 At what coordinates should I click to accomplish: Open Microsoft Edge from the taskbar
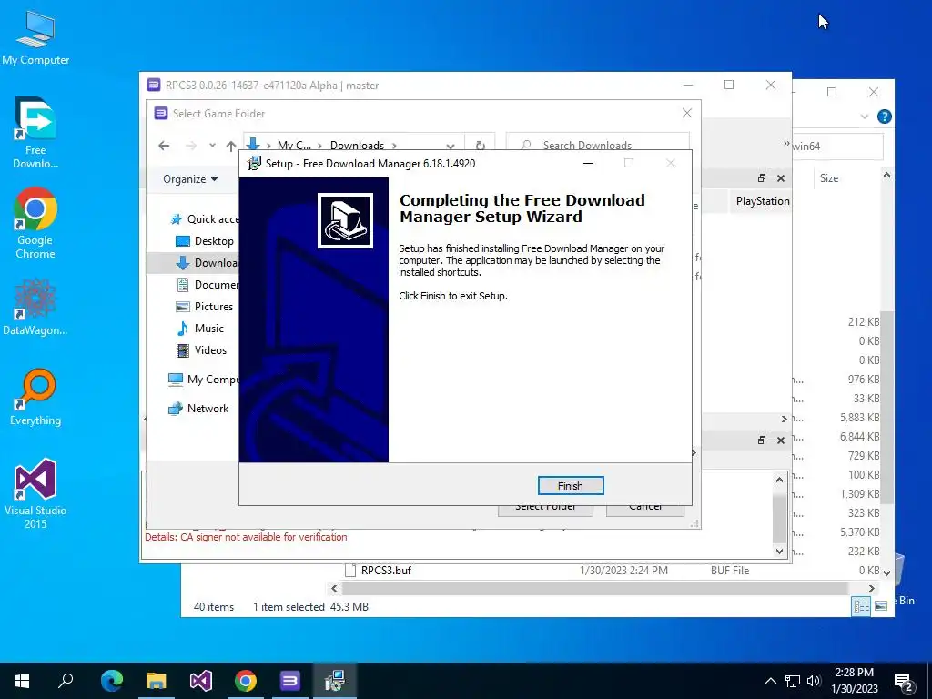click(111, 681)
